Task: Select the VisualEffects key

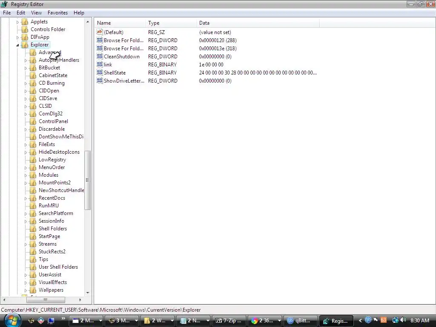Action: pyautogui.click(x=52, y=282)
